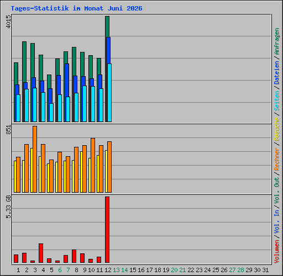Image resolution: width=283 pixels, height=276 pixels.
Task: Click the 'Anfragen' legend label
Action: 277,41
